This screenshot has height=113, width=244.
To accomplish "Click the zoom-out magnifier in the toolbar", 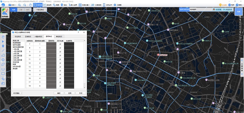I will 25,5.
